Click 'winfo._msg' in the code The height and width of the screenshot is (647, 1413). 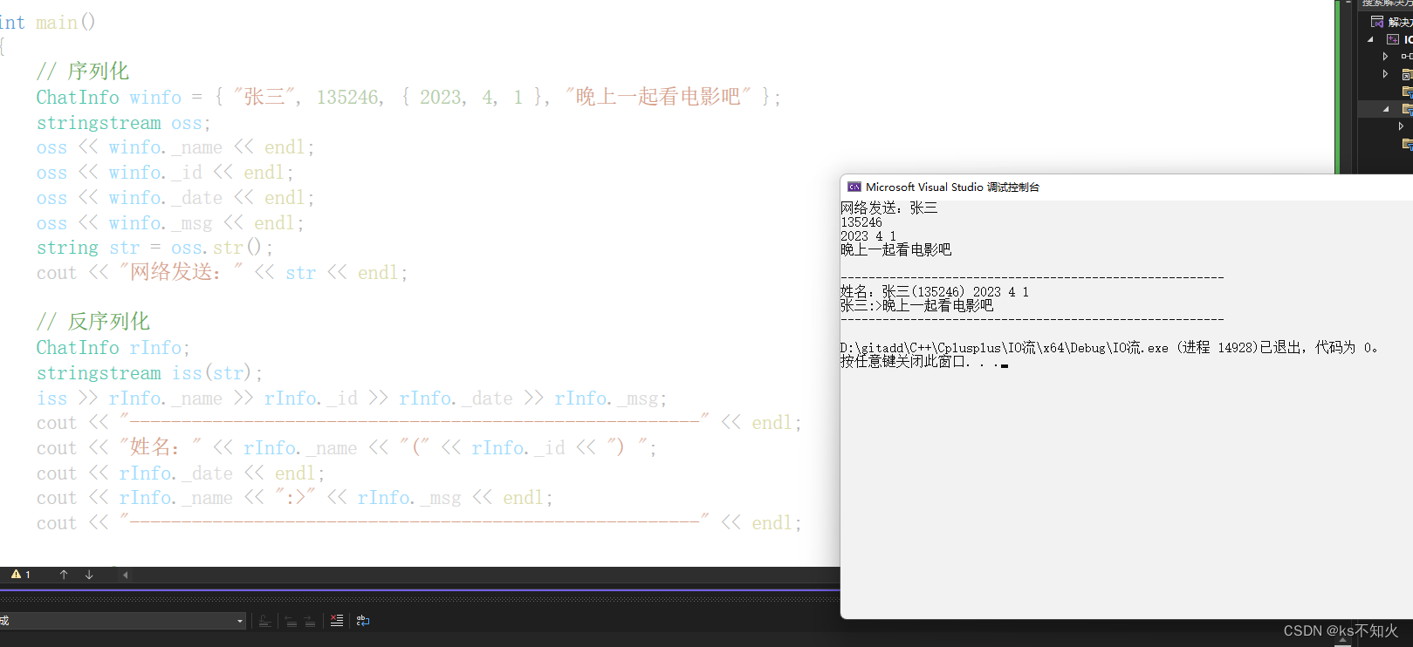tap(160, 223)
